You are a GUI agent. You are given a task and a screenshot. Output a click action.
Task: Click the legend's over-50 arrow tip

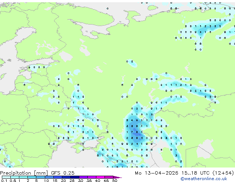118,177
